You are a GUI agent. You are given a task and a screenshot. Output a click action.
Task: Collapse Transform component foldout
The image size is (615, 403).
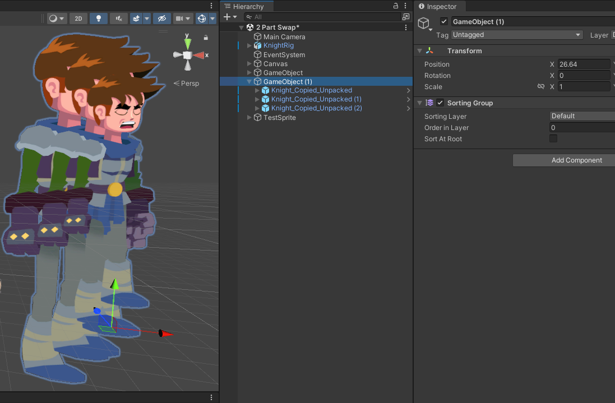420,51
